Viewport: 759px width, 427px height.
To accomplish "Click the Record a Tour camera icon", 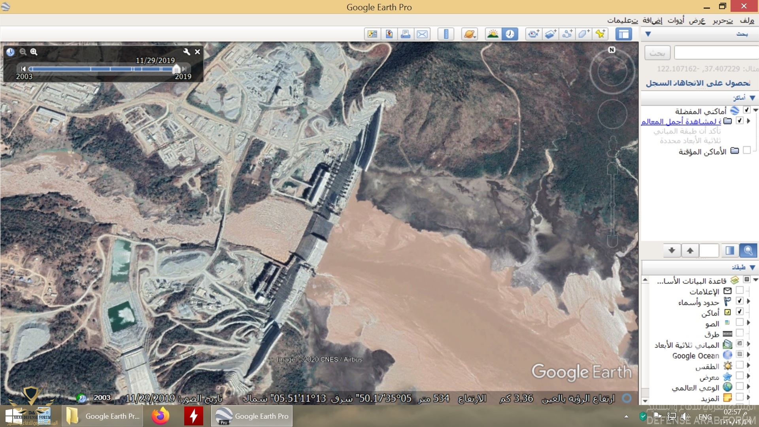I will 533,34.
